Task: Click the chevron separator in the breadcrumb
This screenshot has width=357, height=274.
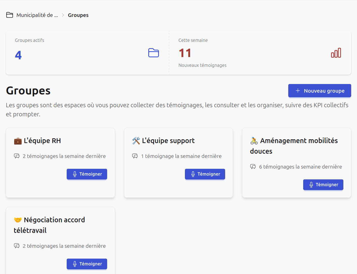Action: click(x=62, y=15)
